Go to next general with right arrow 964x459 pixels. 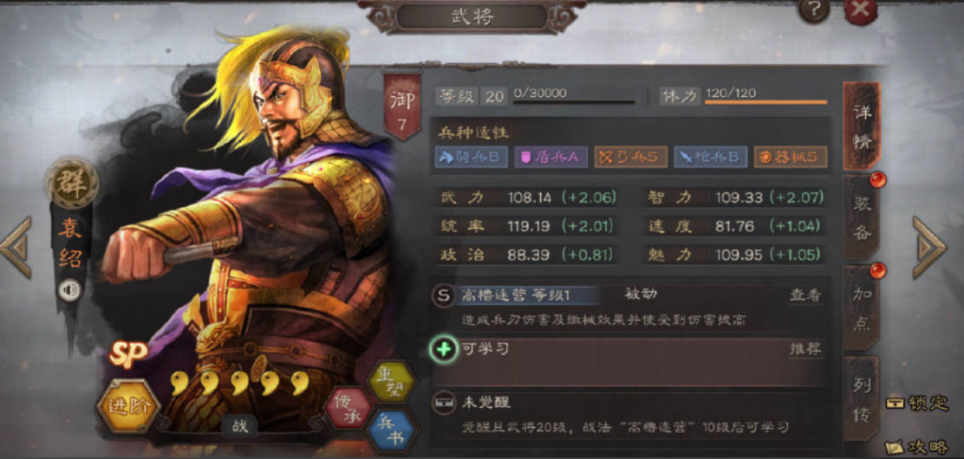pos(929,248)
